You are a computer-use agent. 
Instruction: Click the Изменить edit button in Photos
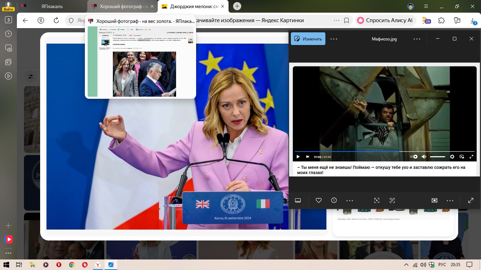pos(308,39)
